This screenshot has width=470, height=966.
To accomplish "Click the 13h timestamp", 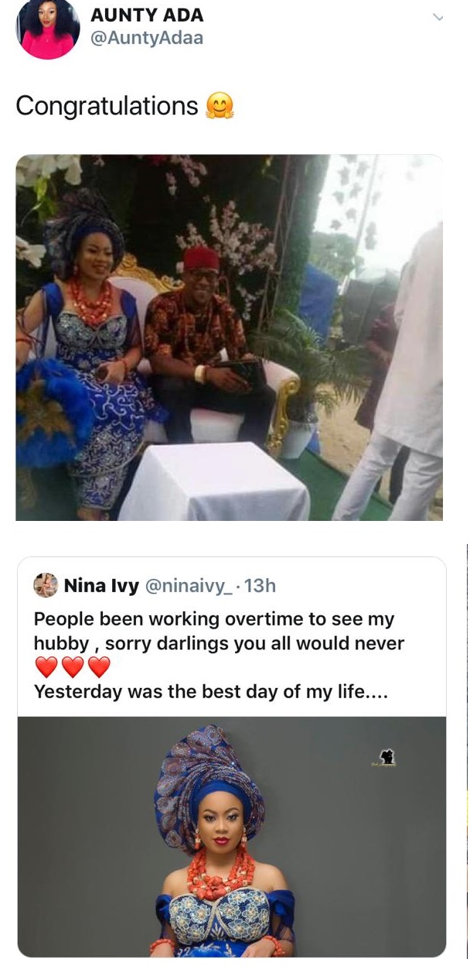I will click(260, 586).
